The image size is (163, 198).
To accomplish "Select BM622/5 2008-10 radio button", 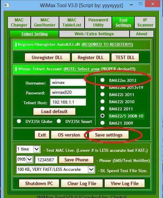I will click(x=102, y=116).
